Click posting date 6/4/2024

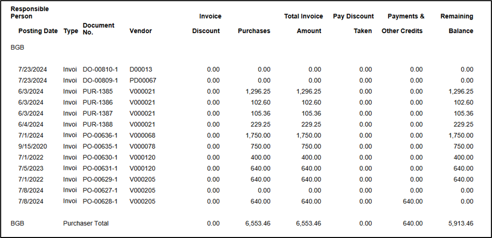click(31, 124)
